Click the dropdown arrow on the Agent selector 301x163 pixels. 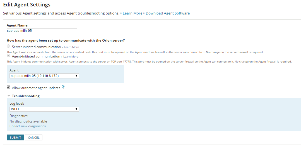click(x=76, y=76)
